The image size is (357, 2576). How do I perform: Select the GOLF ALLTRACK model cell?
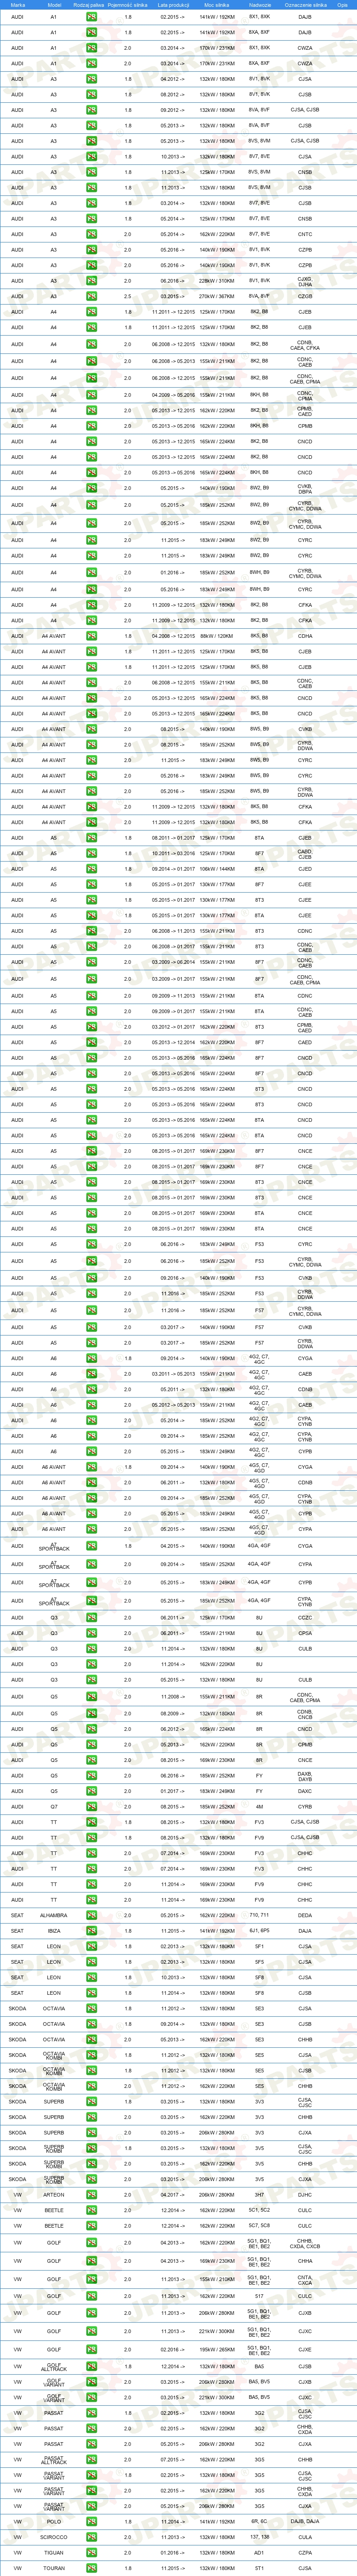pyautogui.click(x=54, y=2367)
